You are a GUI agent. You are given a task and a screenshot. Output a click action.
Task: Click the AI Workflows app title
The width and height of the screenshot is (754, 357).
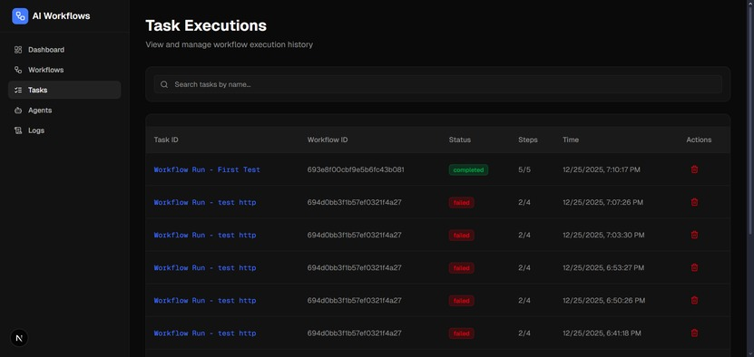pyautogui.click(x=61, y=15)
